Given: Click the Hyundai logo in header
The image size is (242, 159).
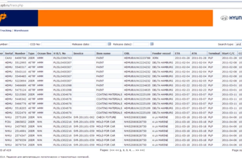Looking at the screenshot, I should tap(230, 18).
